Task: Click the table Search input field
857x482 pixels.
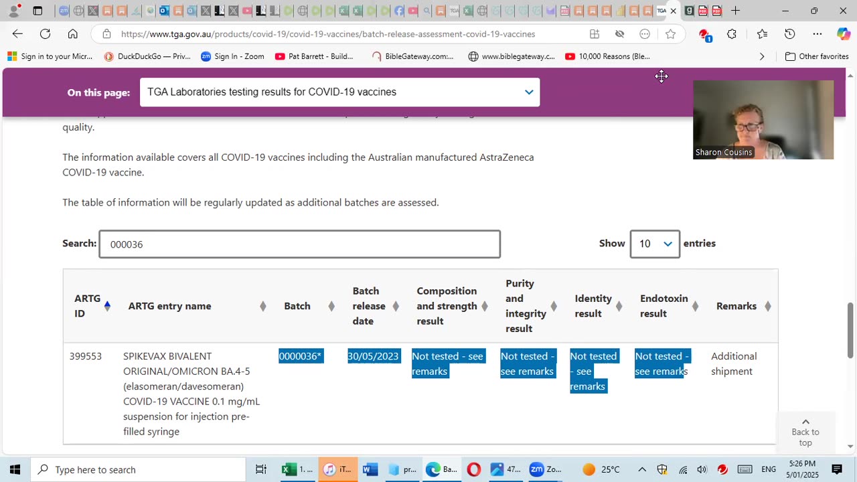Action: (299, 244)
